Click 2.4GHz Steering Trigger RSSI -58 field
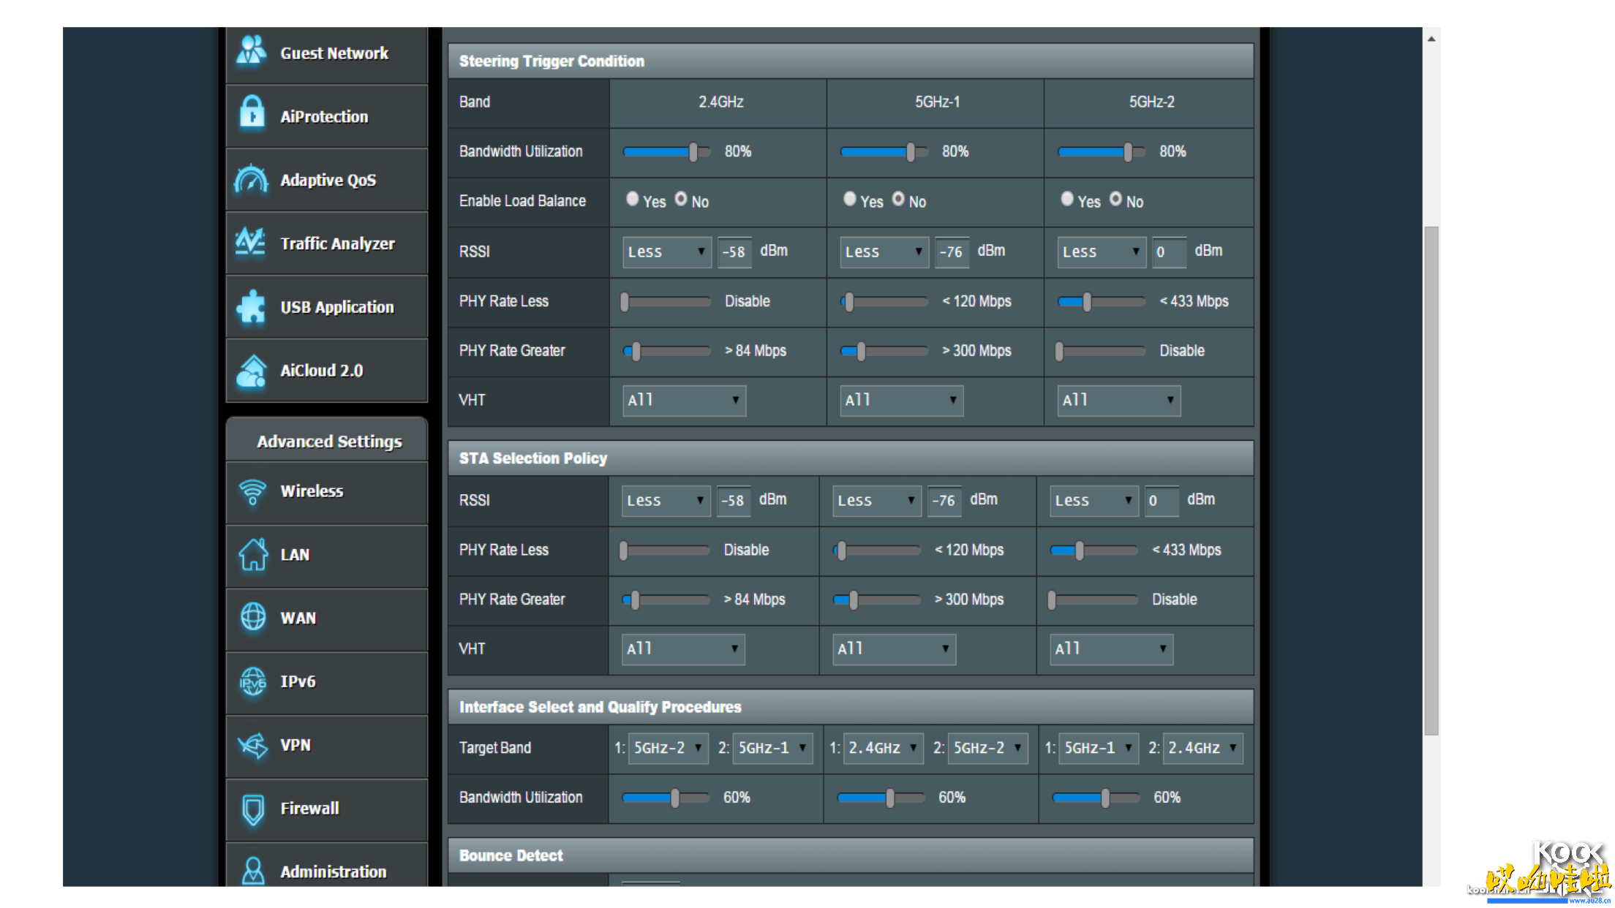This screenshot has width=1615, height=908. click(x=734, y=251)
